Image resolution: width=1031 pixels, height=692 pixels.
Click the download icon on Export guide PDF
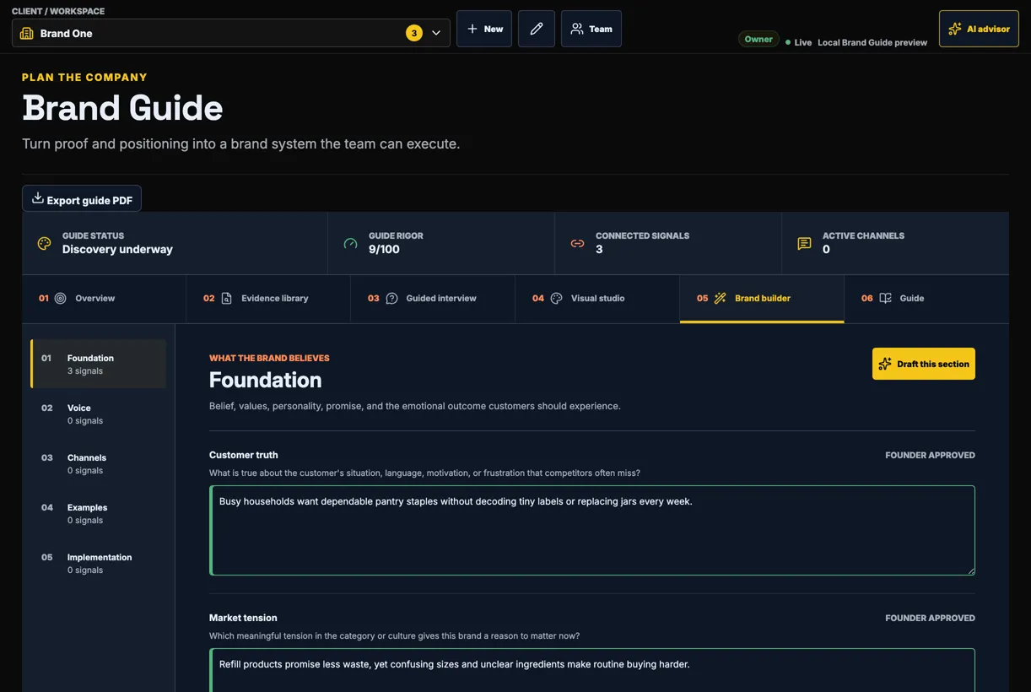pyautogui.click(x=37, y=198)
